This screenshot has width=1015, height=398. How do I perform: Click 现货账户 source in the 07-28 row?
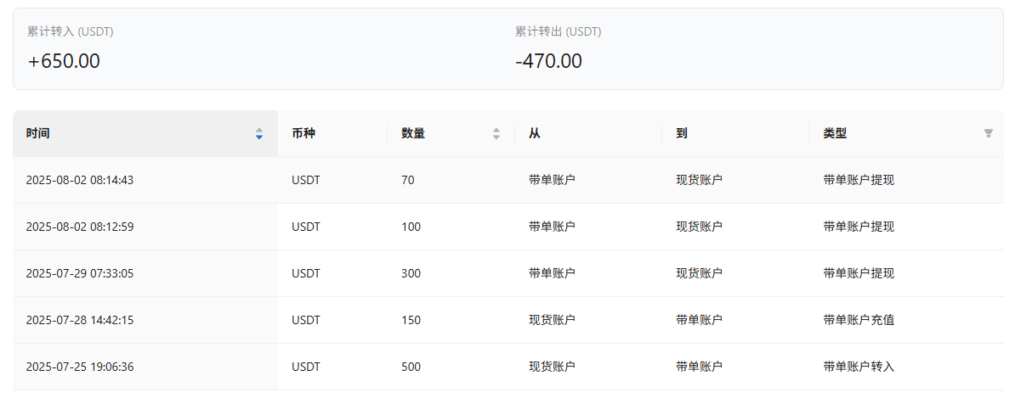(x=553, y=320)
